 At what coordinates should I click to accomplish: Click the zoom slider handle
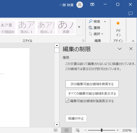pos(102,130)
